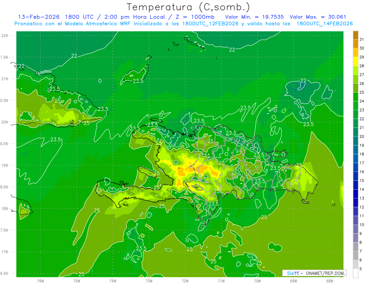
Task: Select the '13-Feb-2026' date text
Action: click(x=39, y=17)
